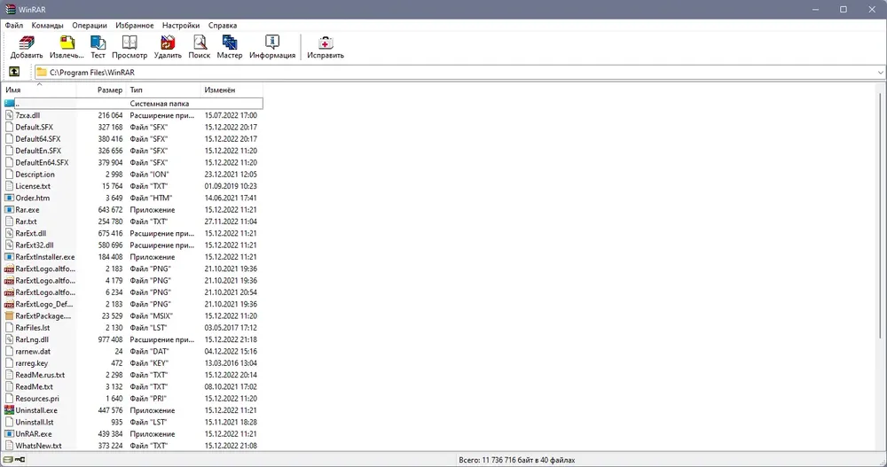
Task: Open the Команды menu
Action: (x=47, y=26)
